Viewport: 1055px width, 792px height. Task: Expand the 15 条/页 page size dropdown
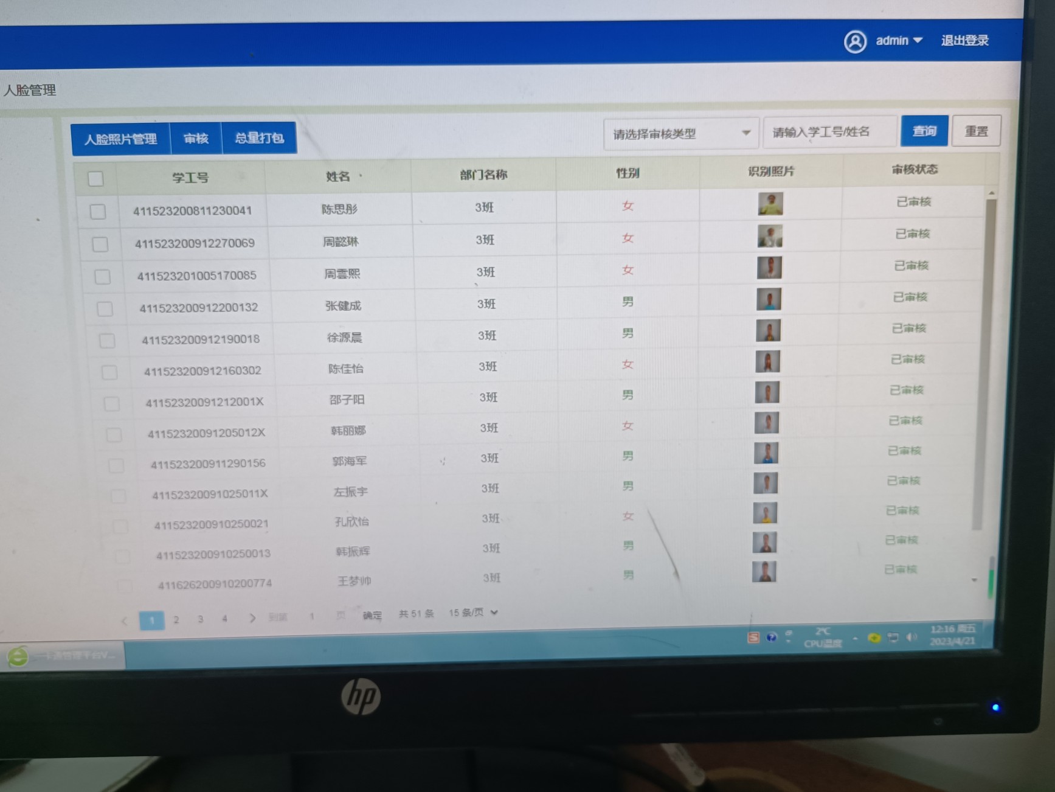pyautogui.click(x=473, y=613)
